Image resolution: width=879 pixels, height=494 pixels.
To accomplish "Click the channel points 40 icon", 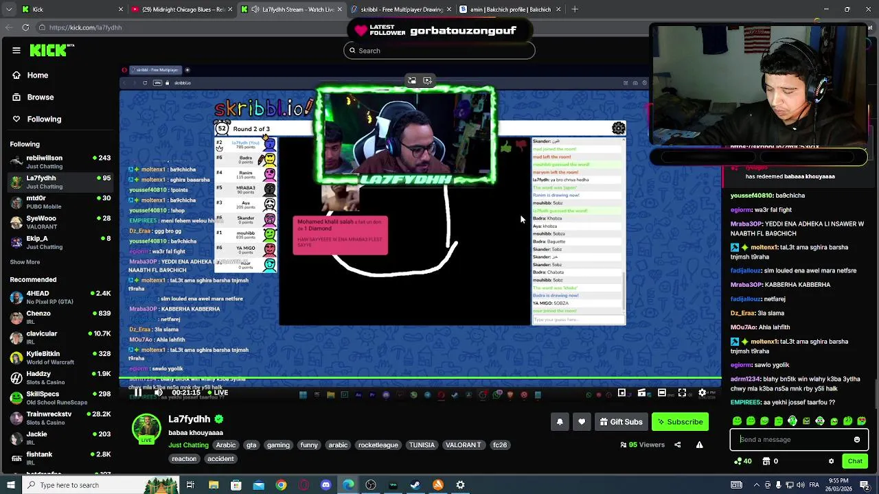I will pyautogui.click(x=743, y=461).
